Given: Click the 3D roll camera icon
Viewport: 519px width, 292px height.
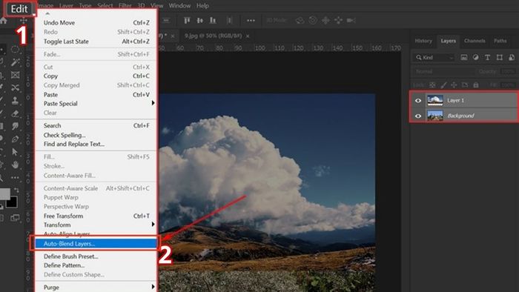Looking at the screenshot, I should click(x=313, y=21).
